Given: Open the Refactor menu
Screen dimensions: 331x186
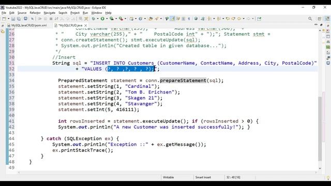Looking at the screenshot, I should [x=35, y=13].
